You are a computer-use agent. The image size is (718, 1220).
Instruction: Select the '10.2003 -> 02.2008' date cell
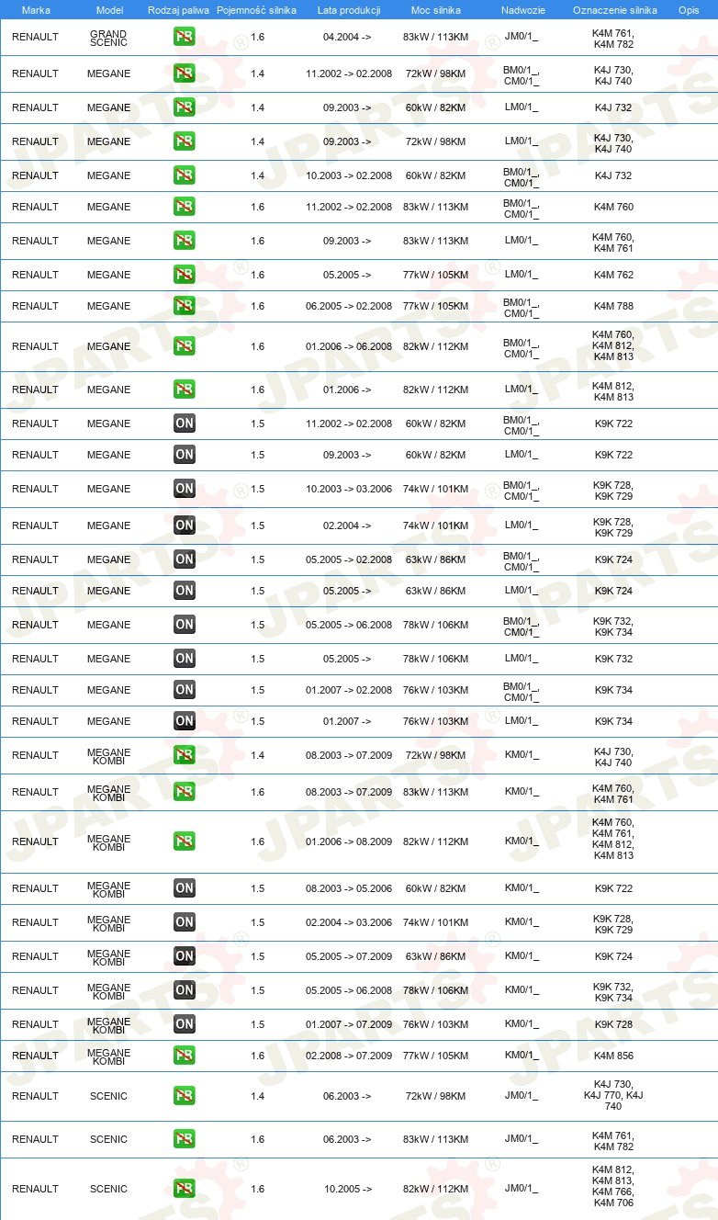pyautogui.click(x=349, y=175)
